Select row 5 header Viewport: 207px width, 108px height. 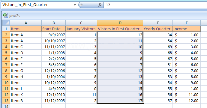(6, 53)
